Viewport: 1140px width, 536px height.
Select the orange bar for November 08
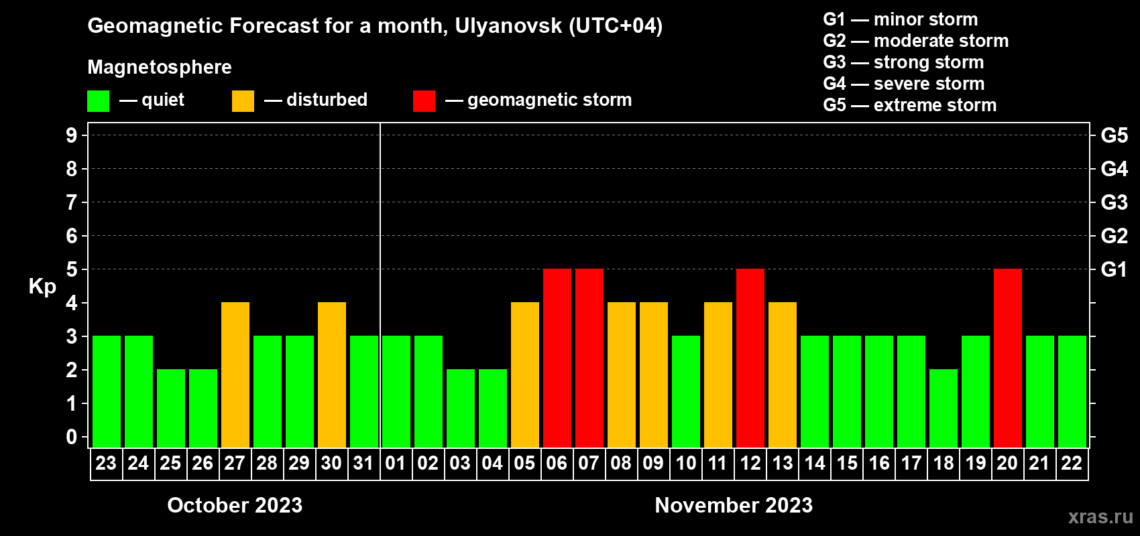(x=622, y=375)
